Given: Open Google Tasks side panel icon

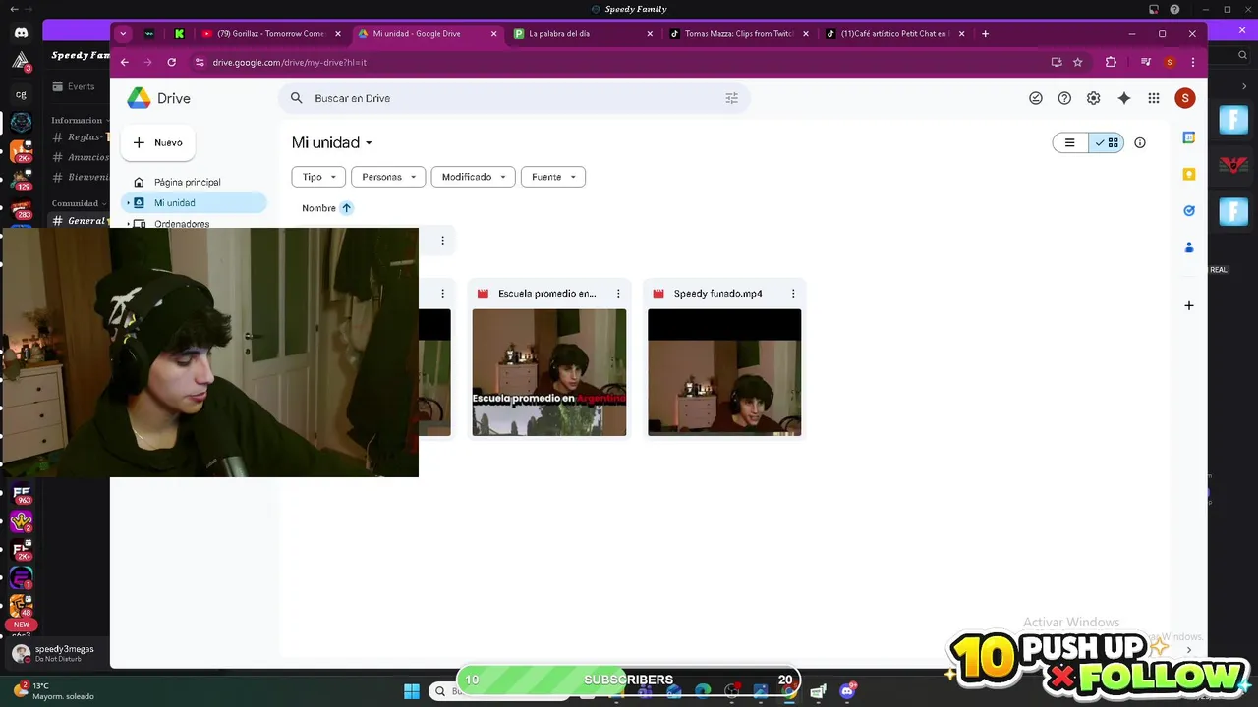Looking at the screenshot, I should pyautogui.click(x=1189, y=210).
